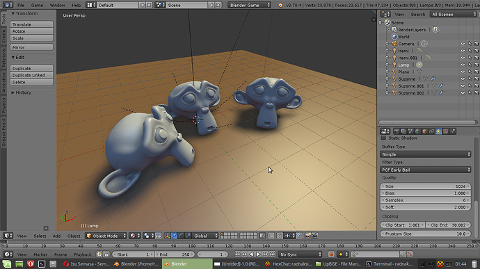Select the rotate manipulator arc icon
The image size is (480, 269).
tap(181, 236)
